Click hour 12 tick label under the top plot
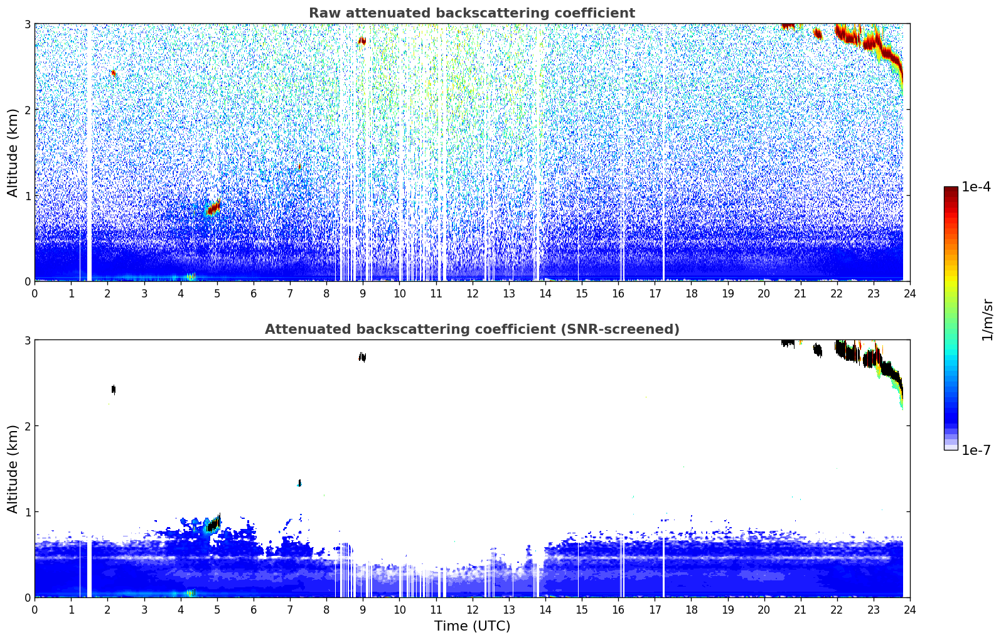The width and height of the screenshot is (1001, 640). click(472, 293)
